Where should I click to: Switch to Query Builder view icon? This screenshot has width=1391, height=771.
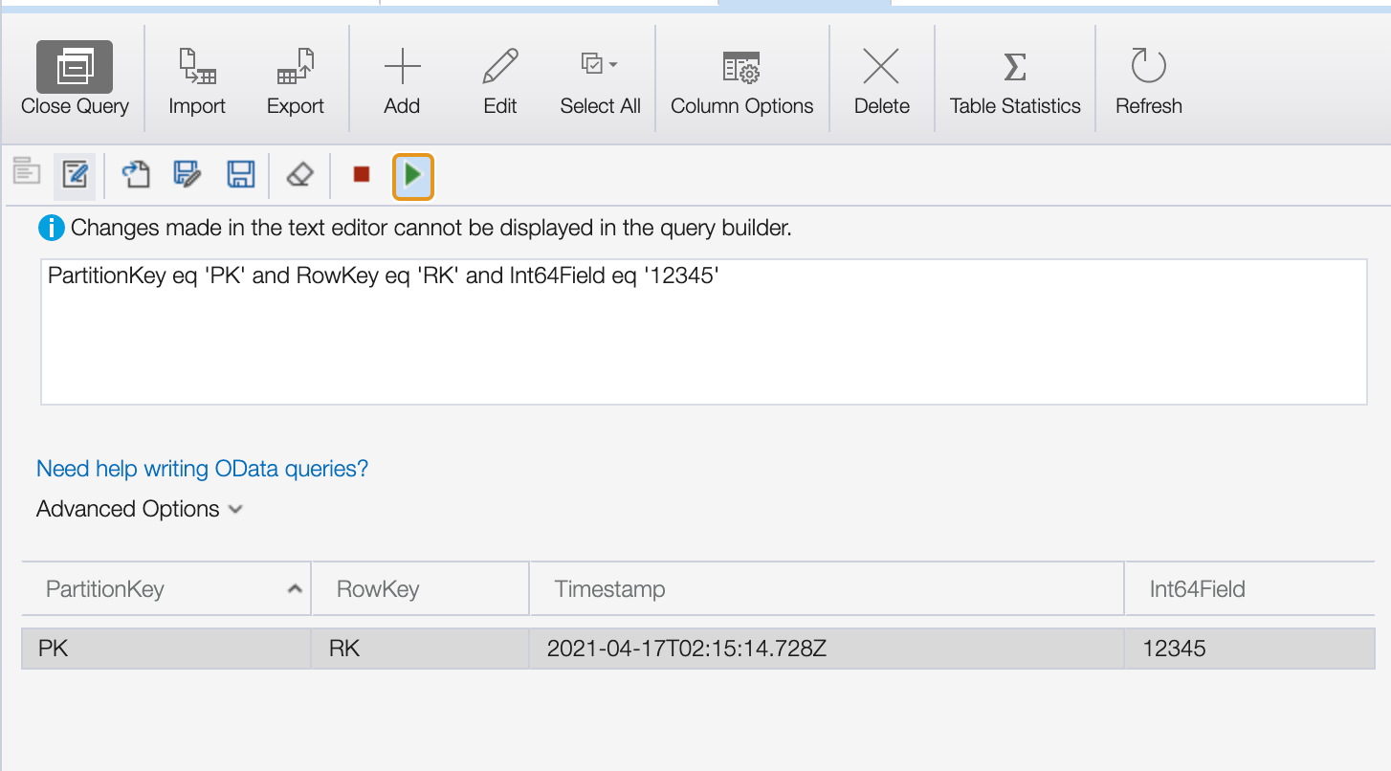(26, 173)
